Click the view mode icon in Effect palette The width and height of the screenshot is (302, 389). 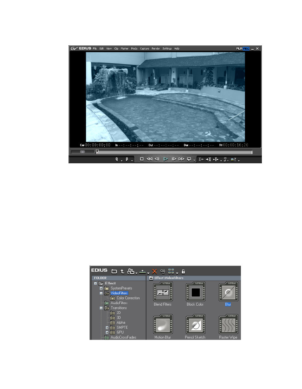point(171,271)
